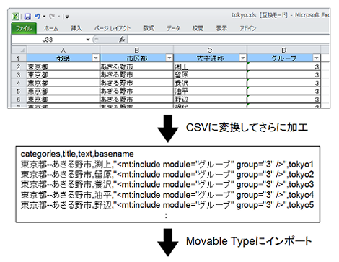This screenshot has height=262, width=339.
Task: Open the ページ レイアウト tab
Action: click(113, 28)
